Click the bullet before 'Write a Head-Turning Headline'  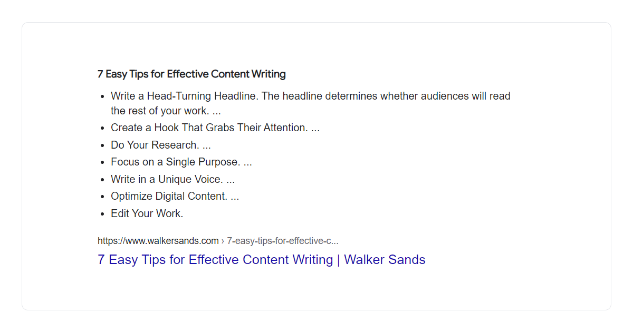[102, 97]
